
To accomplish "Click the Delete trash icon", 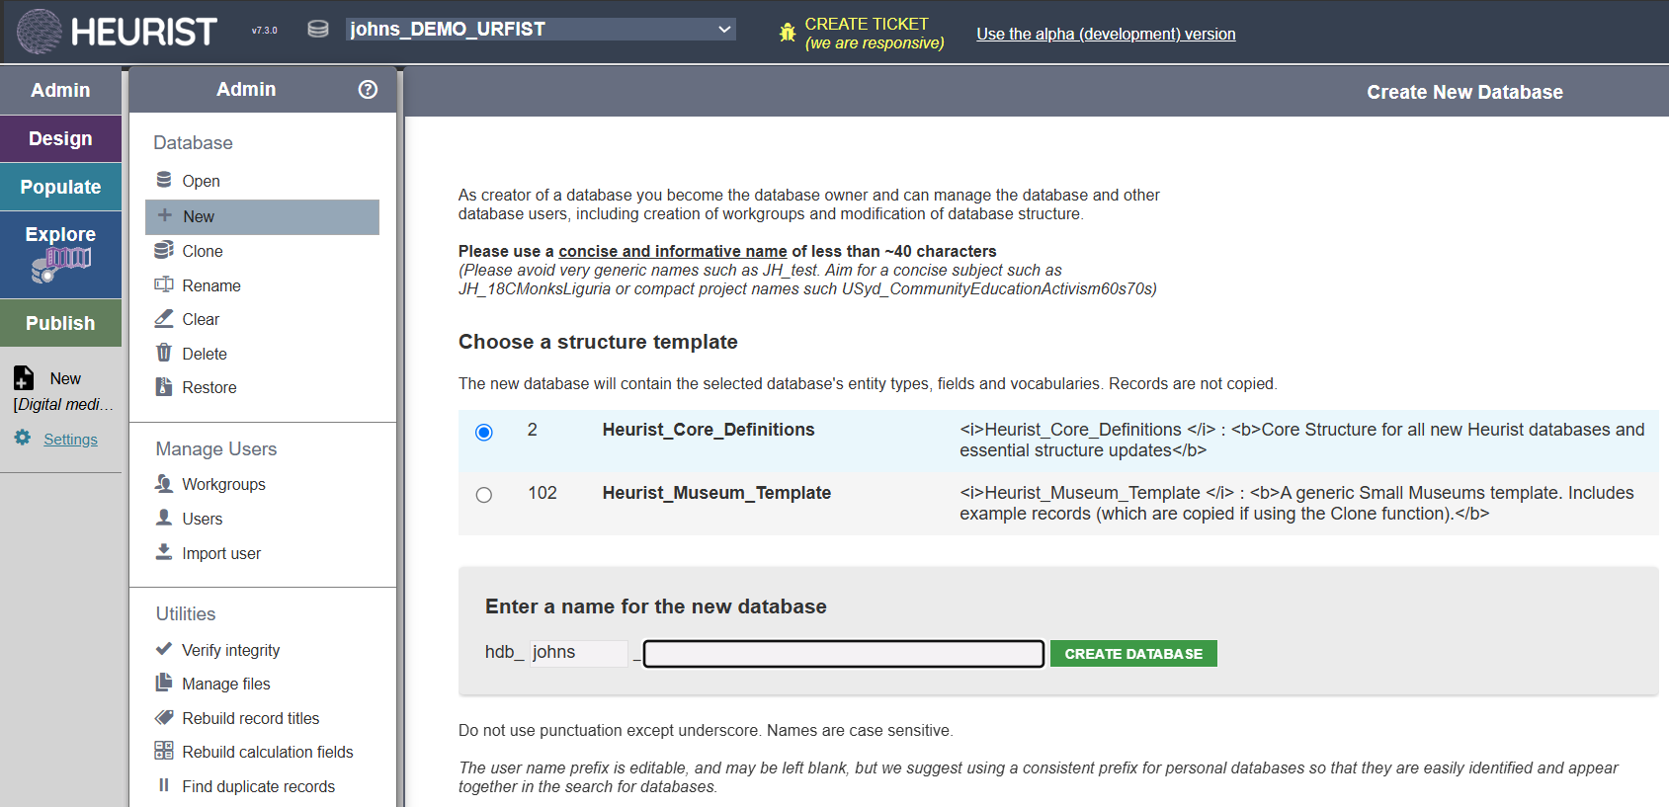I will coord(164,353).
